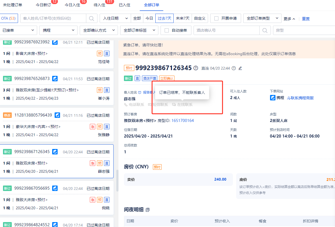
Task: Select the 自定义 date range option
Action: click(x=200, y=18)
